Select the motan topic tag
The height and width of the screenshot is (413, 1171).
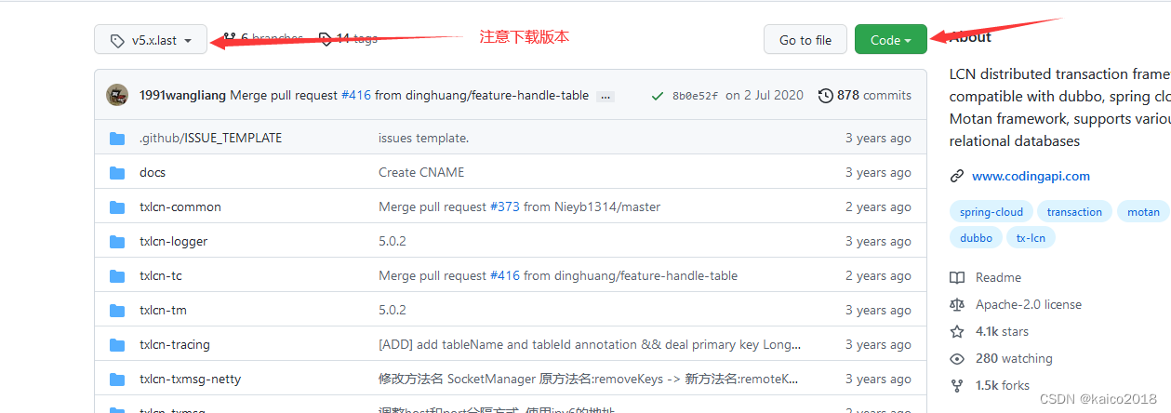[1143, 212]
